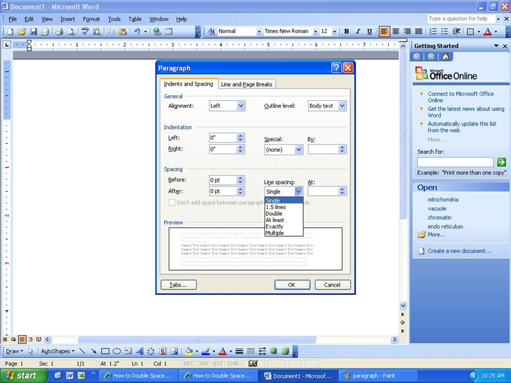Click the New Blank Document icon
This screenshot has height=383, width=511.
(x=10, y=31)
